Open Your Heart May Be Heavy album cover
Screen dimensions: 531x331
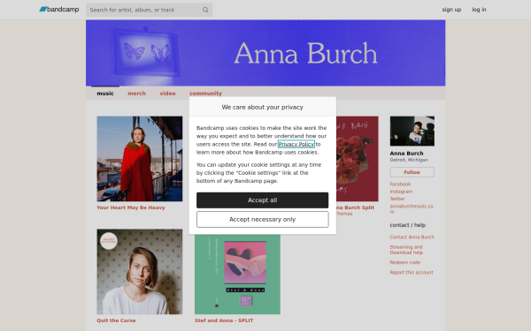click(x=140, y=159)
